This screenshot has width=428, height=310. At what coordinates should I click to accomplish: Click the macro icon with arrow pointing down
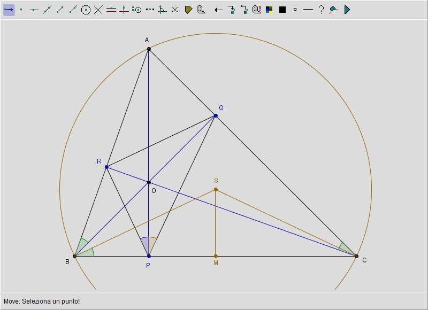[x=231, y=10]
